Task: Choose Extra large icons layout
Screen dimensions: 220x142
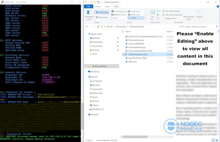Action: click(119, 11)
